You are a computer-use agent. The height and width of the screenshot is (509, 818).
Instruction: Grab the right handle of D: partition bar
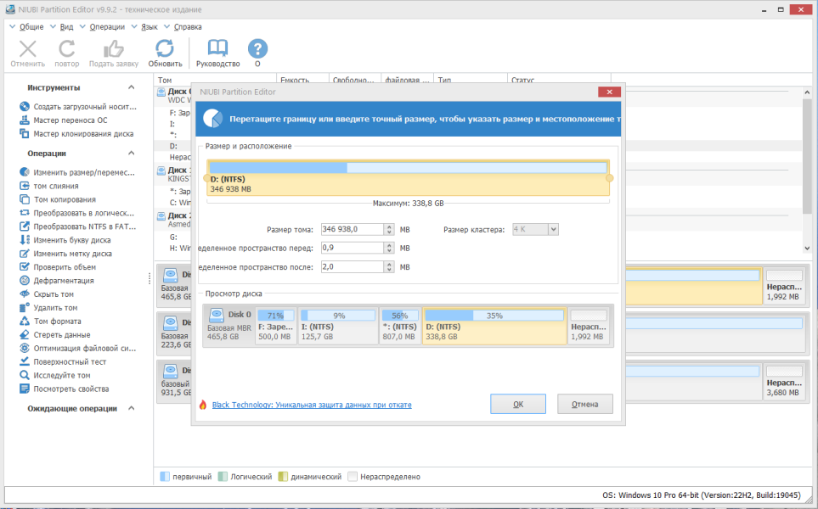(609, 178)
